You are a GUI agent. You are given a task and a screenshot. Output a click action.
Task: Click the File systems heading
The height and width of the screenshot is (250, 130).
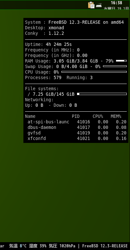42,89
